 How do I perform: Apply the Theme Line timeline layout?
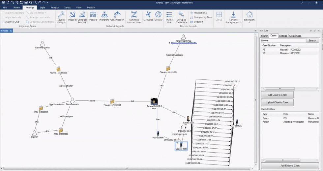coord(169,17)
